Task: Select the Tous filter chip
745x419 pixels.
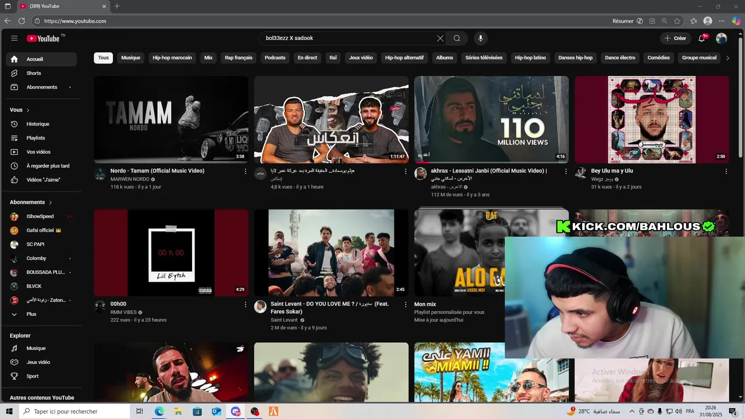Action: 104,58
